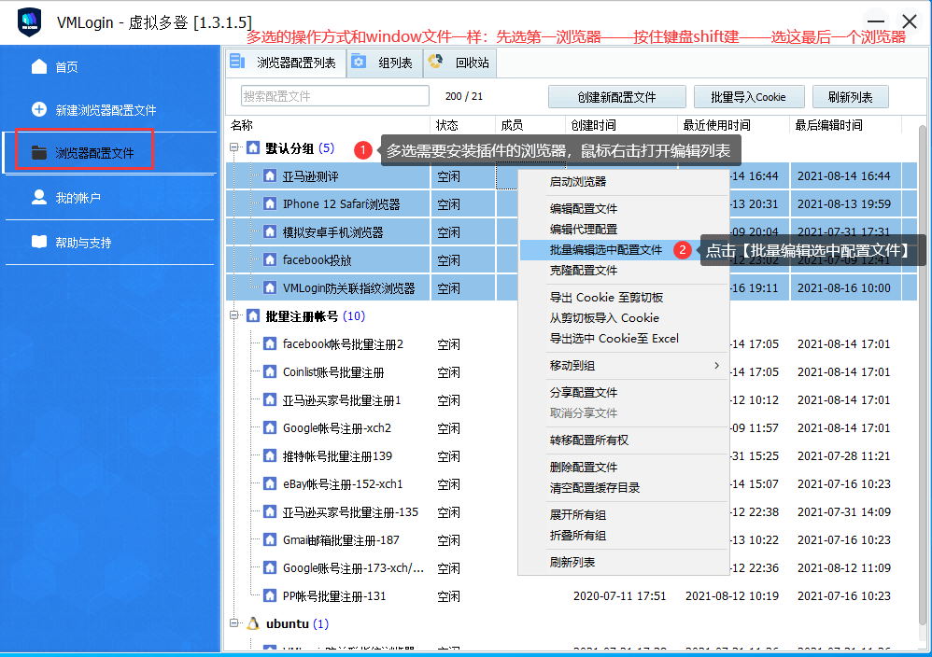The height and width of the screenshot is (657, 932).
Task: Click the icon of Google帐号注册-xch2
Action: (x=270, y=427)
